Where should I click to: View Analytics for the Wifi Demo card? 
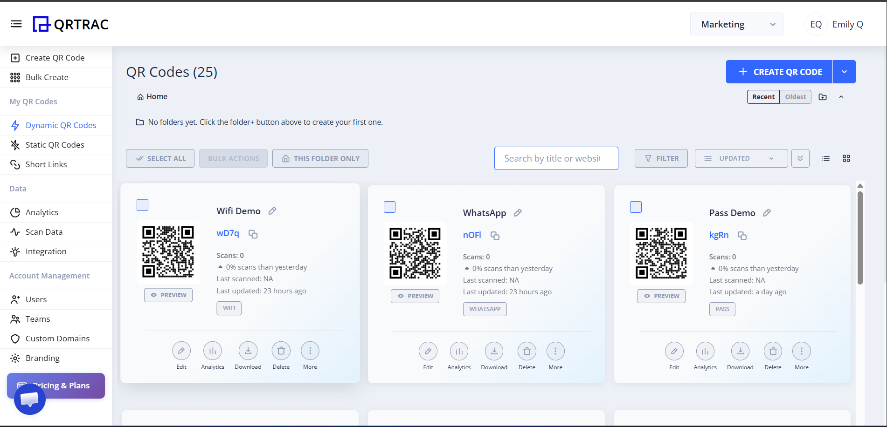(213, 351)
